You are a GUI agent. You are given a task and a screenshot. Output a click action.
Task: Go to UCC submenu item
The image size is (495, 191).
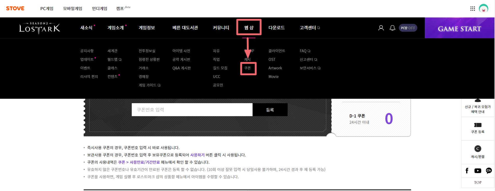coord(216,77)
